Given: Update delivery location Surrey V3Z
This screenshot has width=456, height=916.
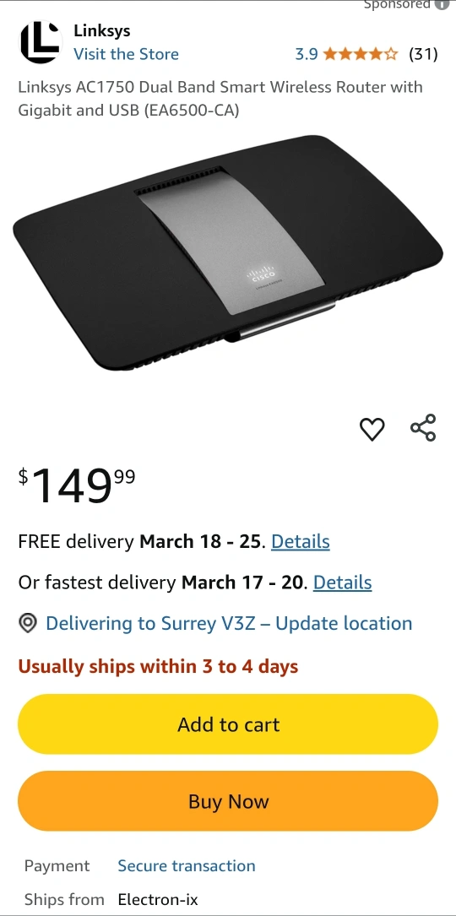Looking at the screenshot, I should pos(229,623).
